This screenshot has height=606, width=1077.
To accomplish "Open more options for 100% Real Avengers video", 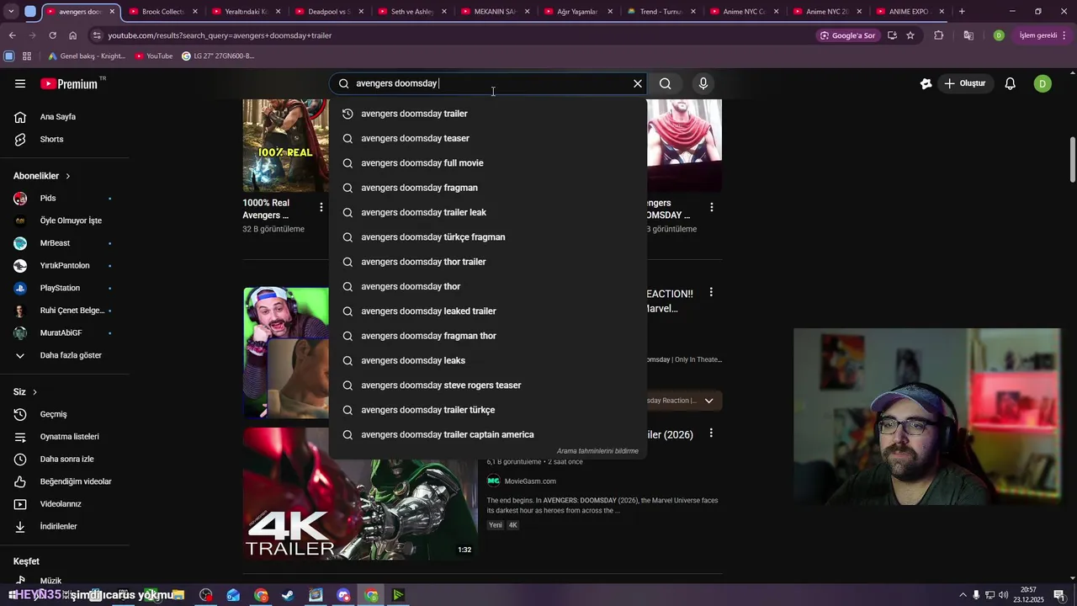I will coord(321,207).
